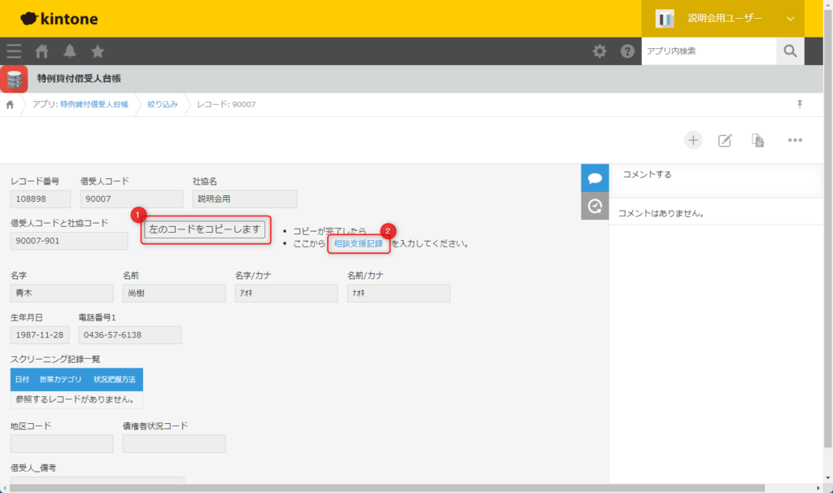Click the 特例貸付借受人台帳 breadcrumb link
Viewport: 833px width, 493px height.
94,104
